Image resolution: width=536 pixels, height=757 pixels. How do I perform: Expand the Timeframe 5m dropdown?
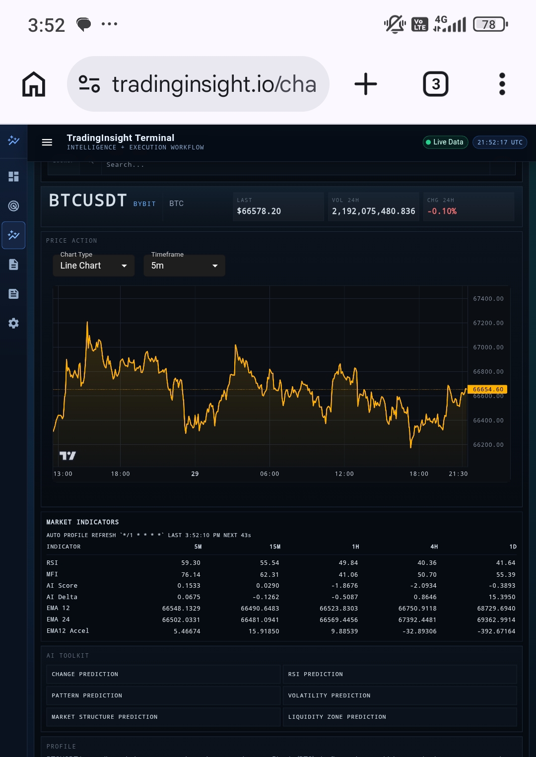point(185,266)
